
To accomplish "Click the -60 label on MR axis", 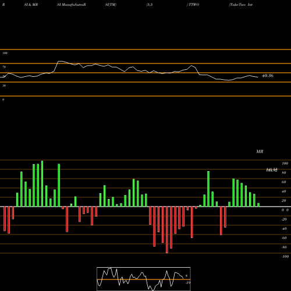I will [284, 238].
